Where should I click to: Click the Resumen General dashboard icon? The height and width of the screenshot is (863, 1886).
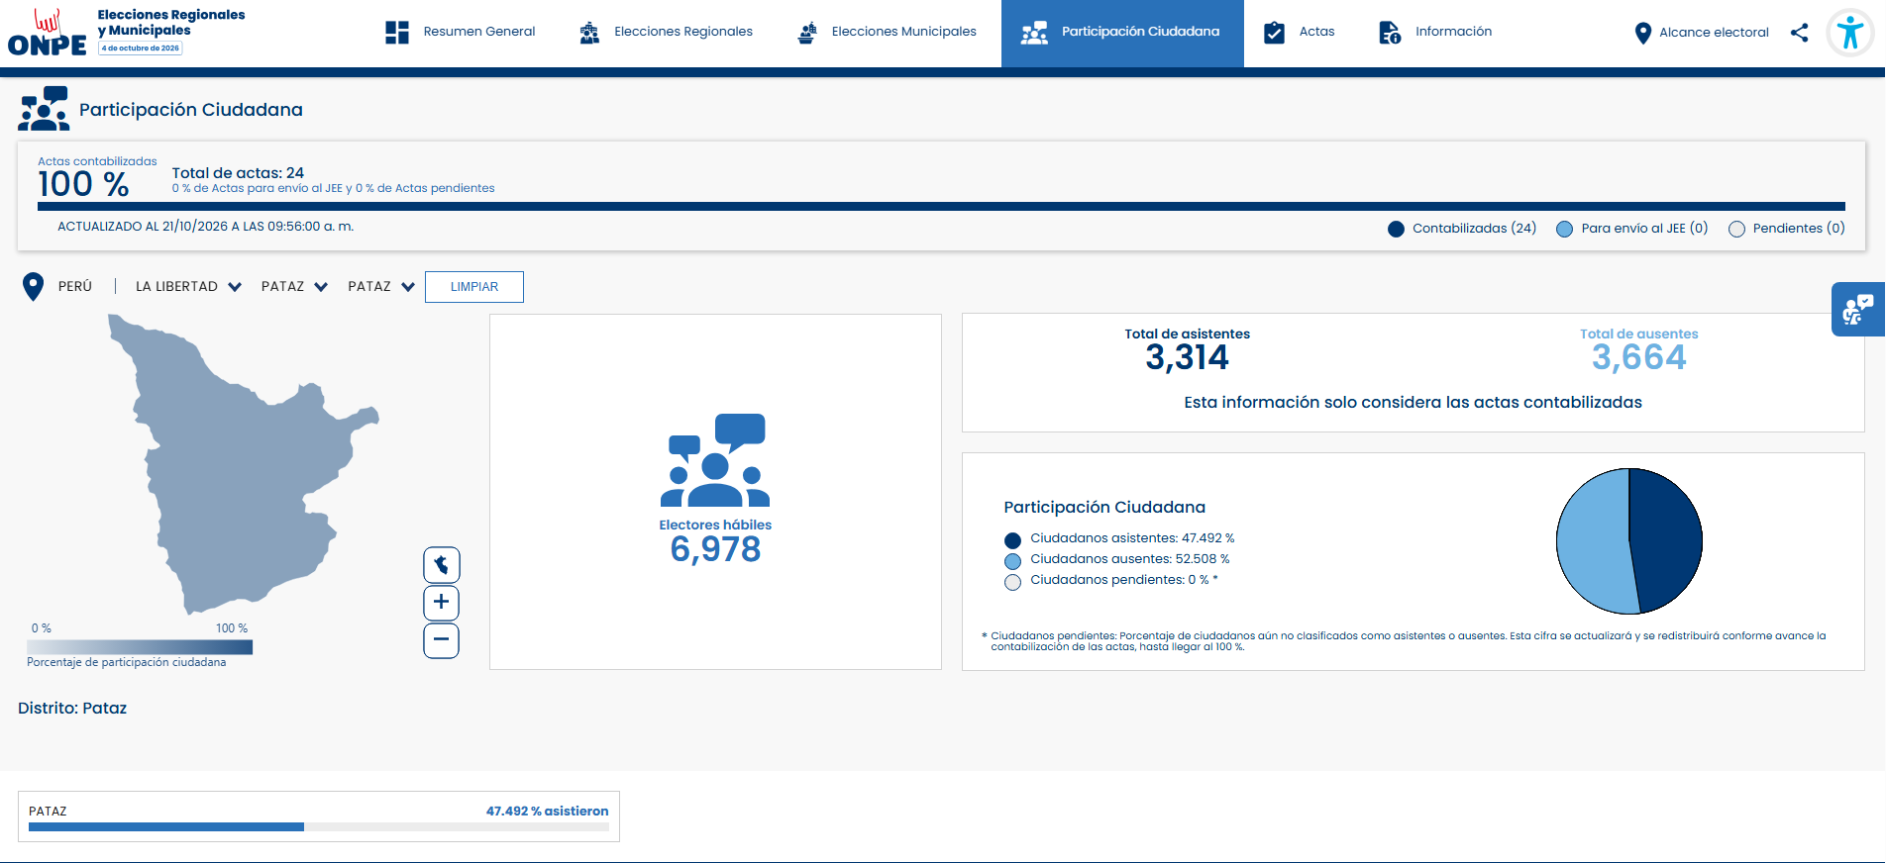click(397, 32)
